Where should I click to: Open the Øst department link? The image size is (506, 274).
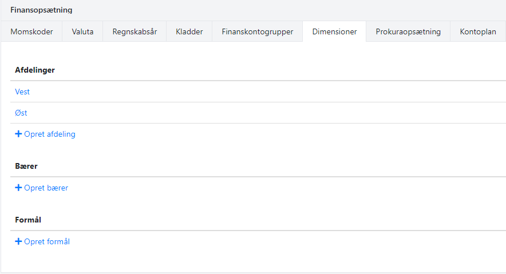click(21, 113)
